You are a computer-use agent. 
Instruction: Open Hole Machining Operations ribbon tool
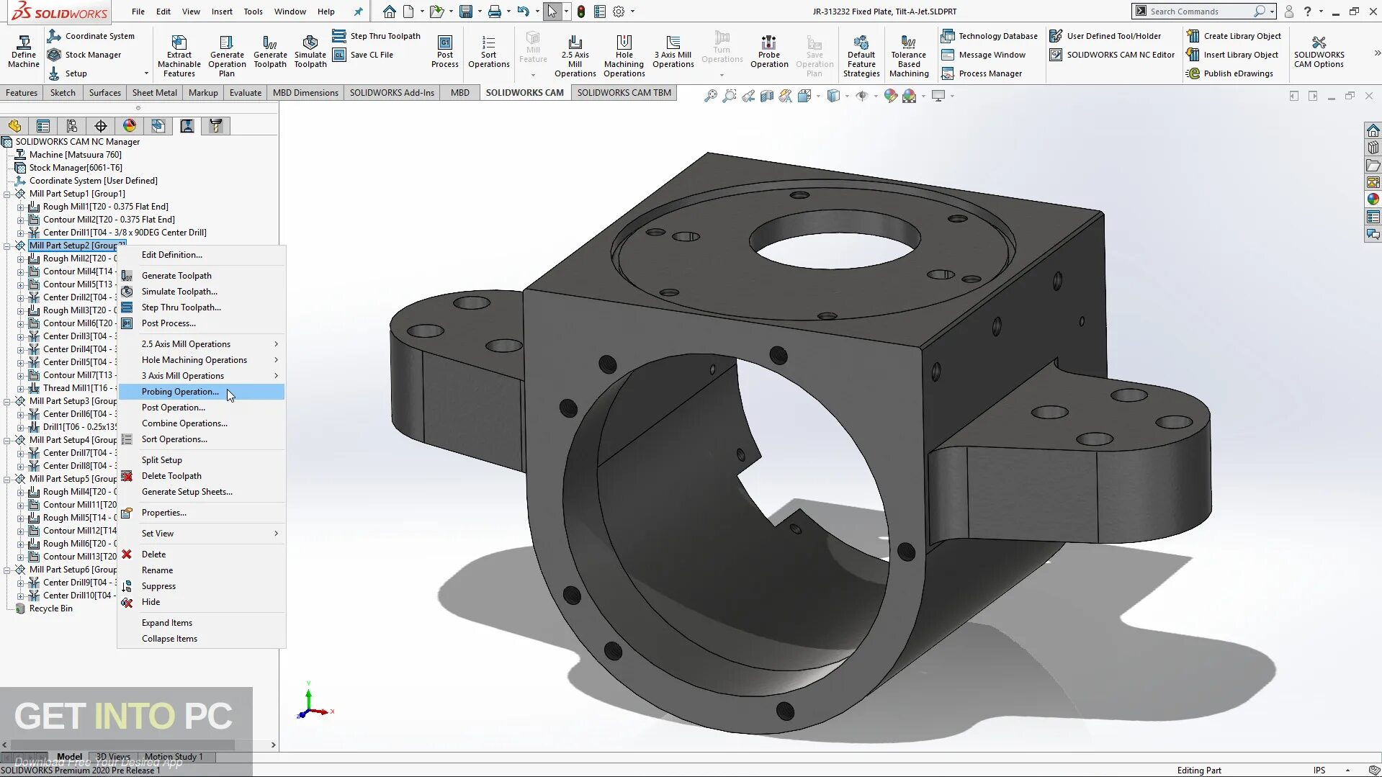pyautogui.click(x=624, y=55)
